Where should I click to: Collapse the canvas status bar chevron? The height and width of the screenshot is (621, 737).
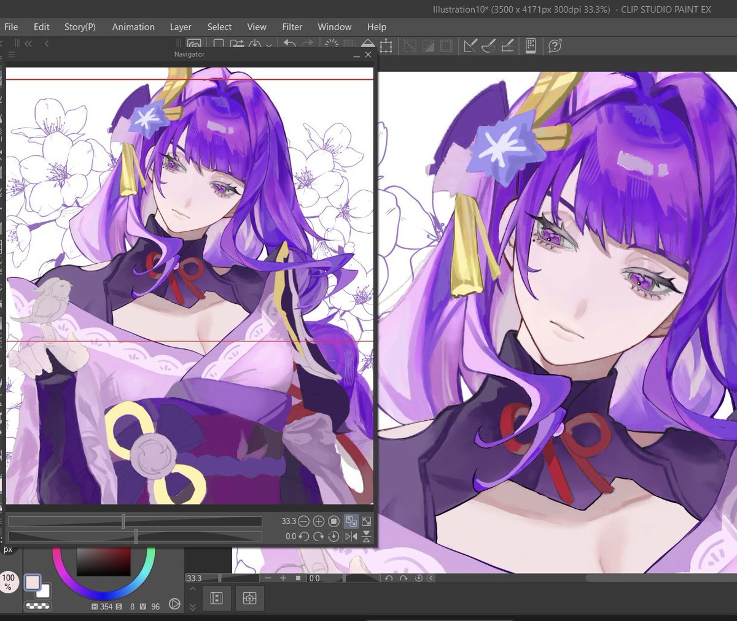coord(431,578)
